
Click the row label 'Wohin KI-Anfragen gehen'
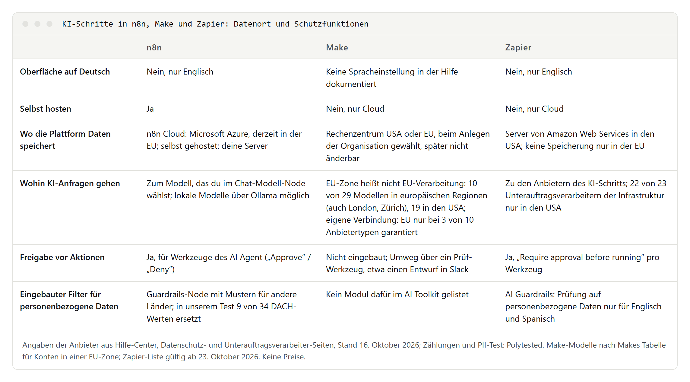(70, 183)
